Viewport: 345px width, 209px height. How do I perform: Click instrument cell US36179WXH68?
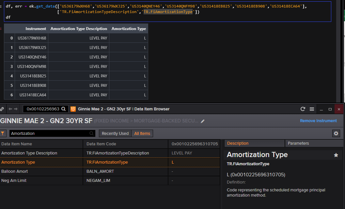click(x=31, y=38)
